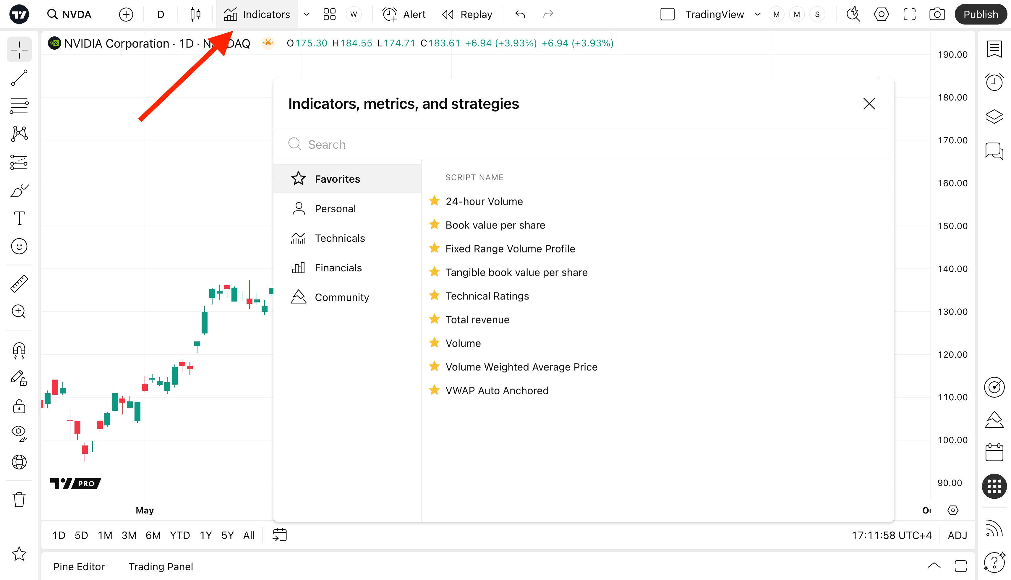Open the Pine Editor tab
This screenshot has width=1011, height=580.
(x=79, y=566)
